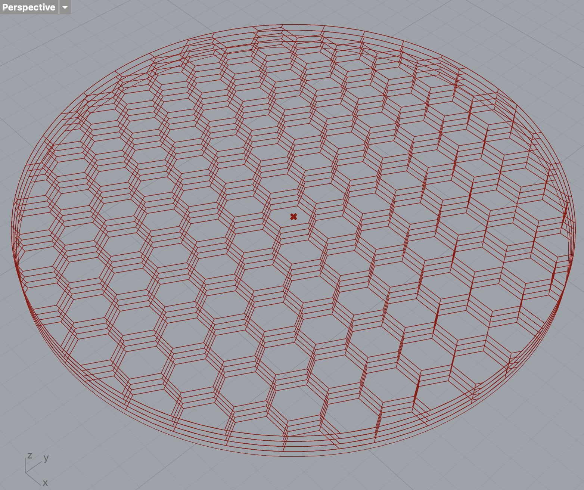This screenshot has width=584, height=490.
Task: Click the y axis label of axis icon
Action: [46, 458]
